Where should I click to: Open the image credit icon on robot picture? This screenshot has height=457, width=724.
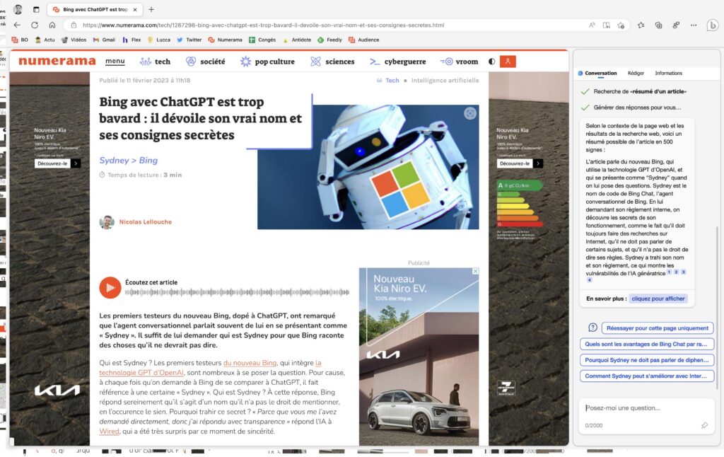click(x=470, y=113)
